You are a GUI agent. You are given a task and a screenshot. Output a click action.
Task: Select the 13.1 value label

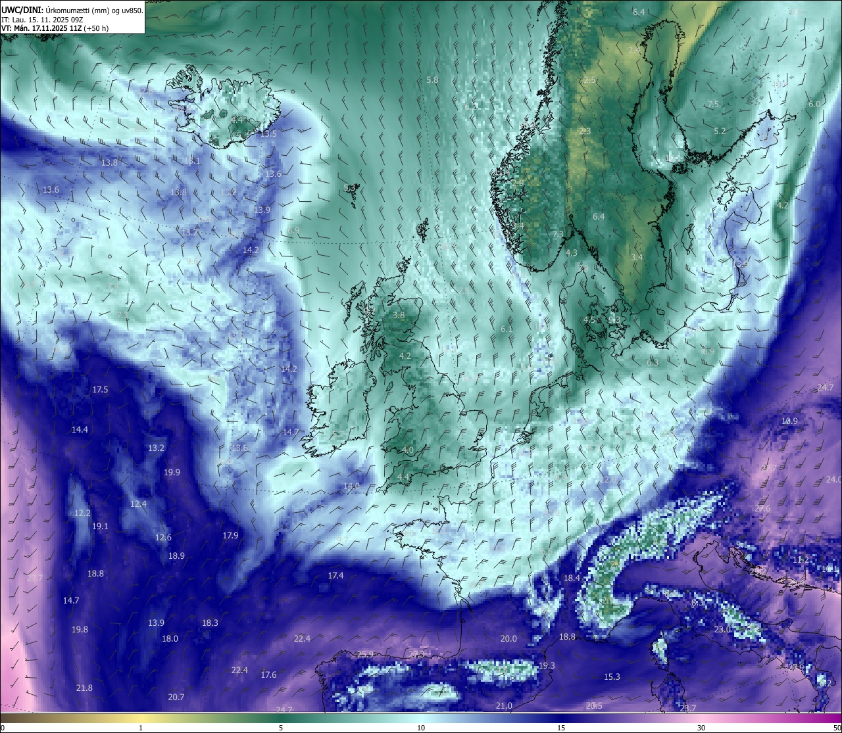tap(192, 161)
